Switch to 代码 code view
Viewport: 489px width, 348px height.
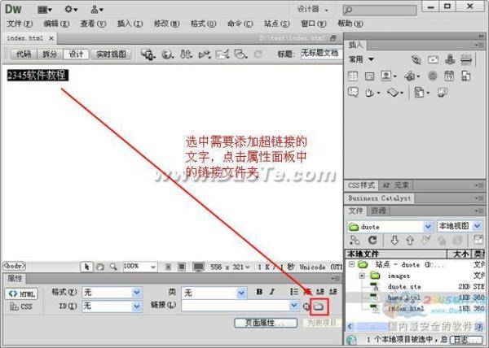23,54
